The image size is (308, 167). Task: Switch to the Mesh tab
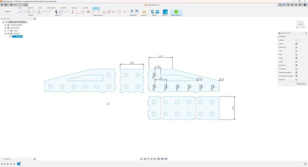40,8
